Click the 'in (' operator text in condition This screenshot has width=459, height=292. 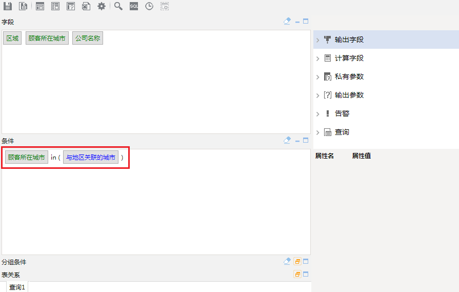55,157
